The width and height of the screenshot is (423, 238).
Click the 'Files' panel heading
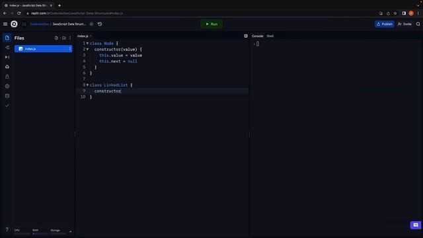19,38
